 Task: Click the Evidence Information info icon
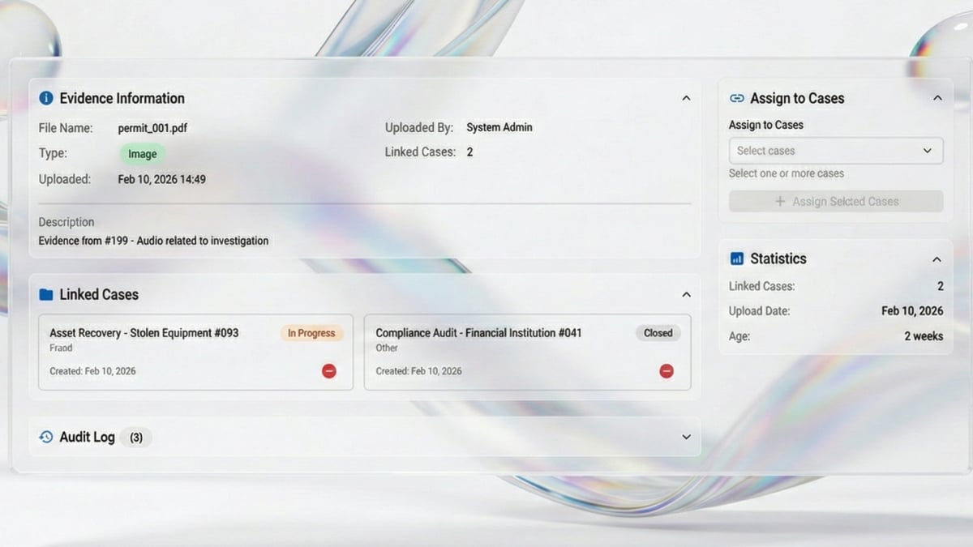[46, 98]
